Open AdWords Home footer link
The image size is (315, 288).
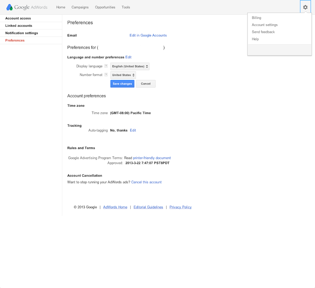[x=115, y=207]
